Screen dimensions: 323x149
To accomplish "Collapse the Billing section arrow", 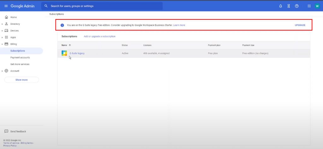I will tap(2, 44).
